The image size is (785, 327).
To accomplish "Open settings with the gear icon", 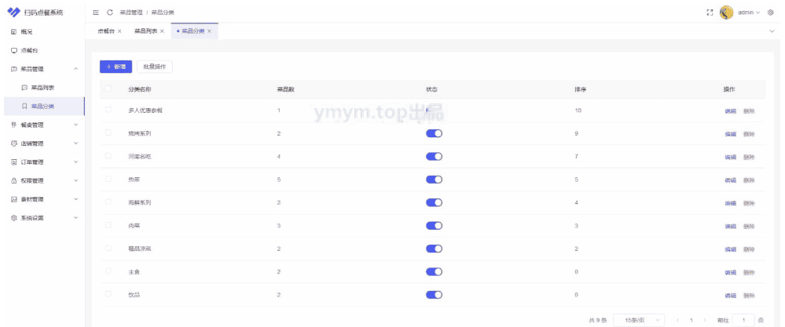I will click(x=771, y=13).
